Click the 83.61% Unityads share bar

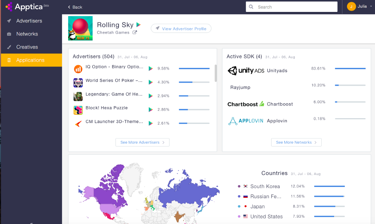(x=350, y=68)
